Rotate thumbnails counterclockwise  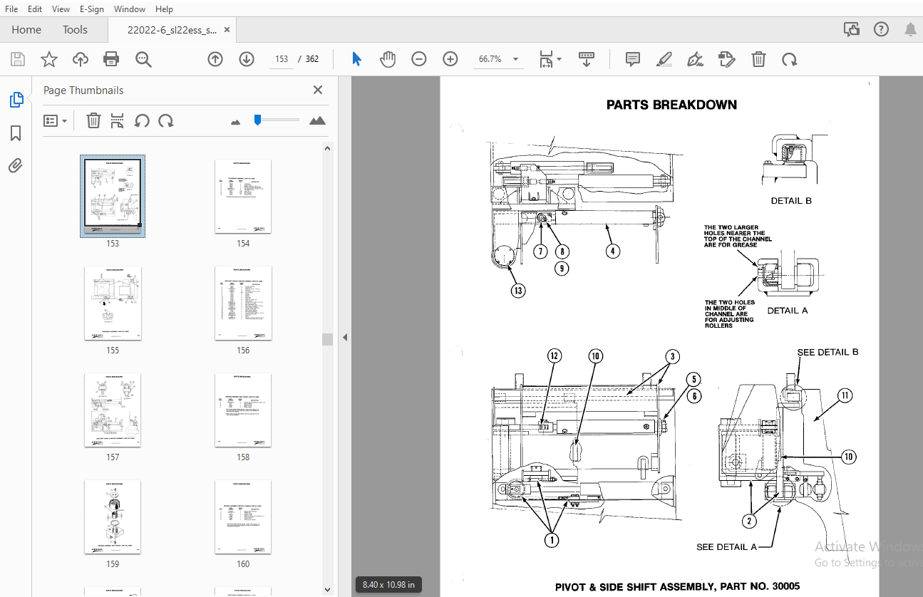coord(142,121)
